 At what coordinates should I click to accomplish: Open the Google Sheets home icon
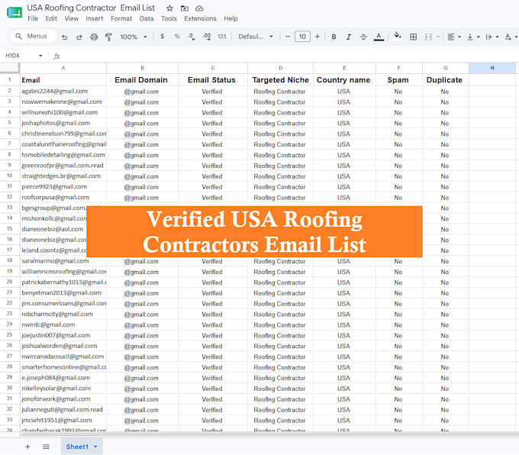(x=15, y=12)
